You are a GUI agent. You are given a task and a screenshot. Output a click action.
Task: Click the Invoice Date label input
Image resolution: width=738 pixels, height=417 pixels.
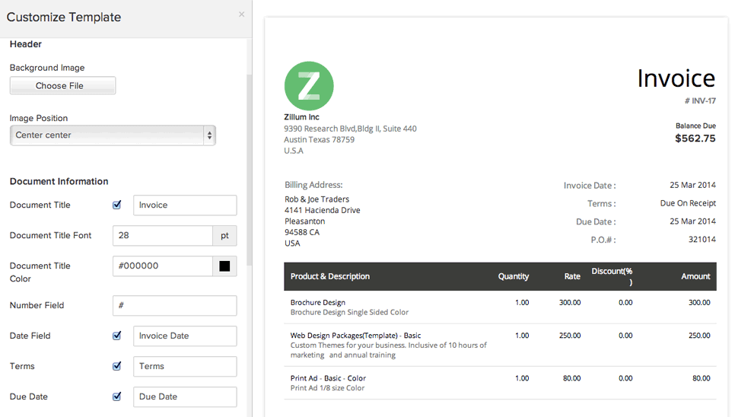pos(184,336)
